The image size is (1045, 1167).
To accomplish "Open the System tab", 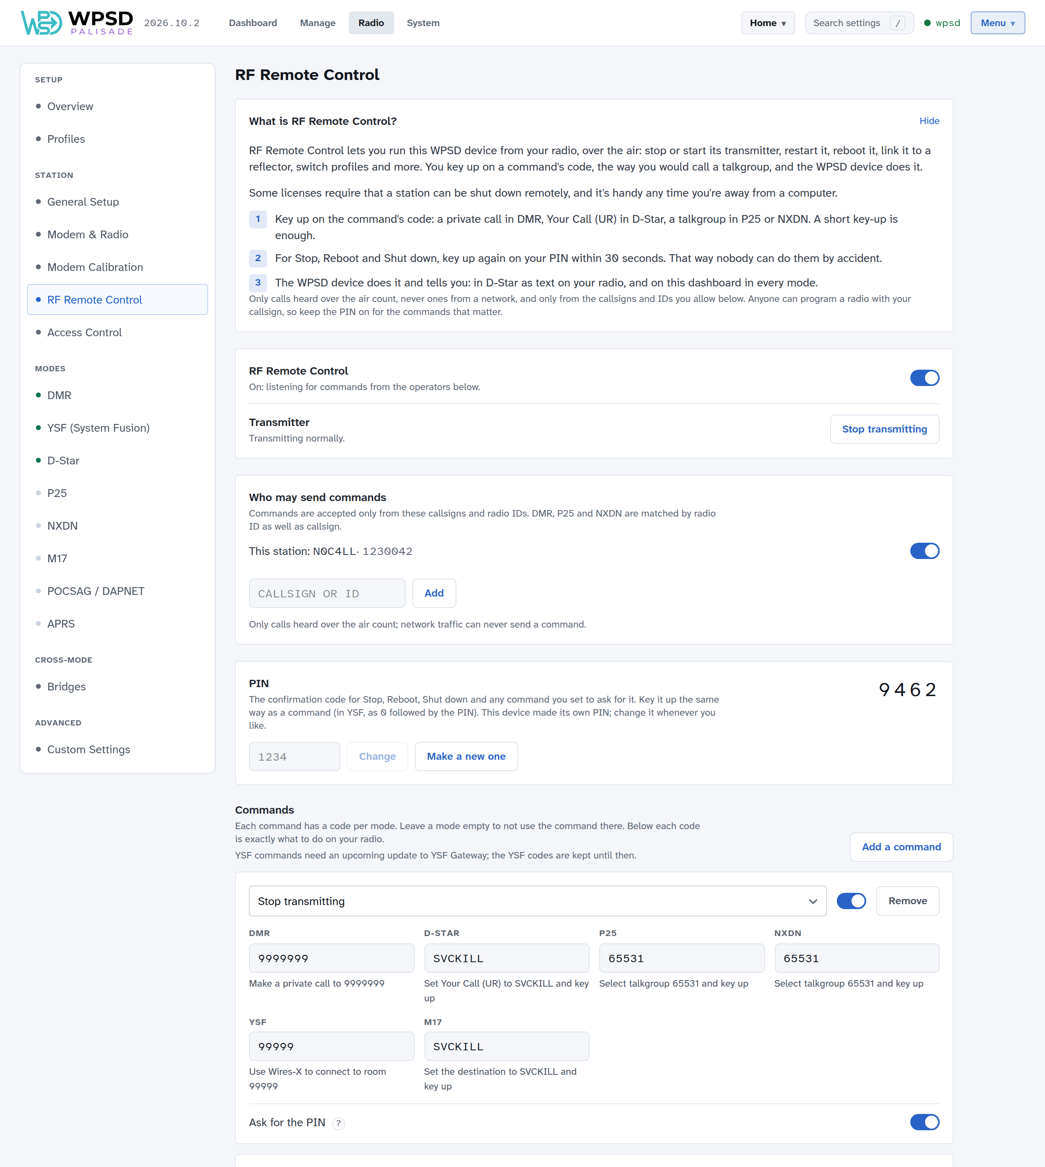I will pos(423,23).
